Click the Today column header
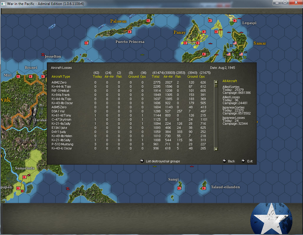 (97, 76)
